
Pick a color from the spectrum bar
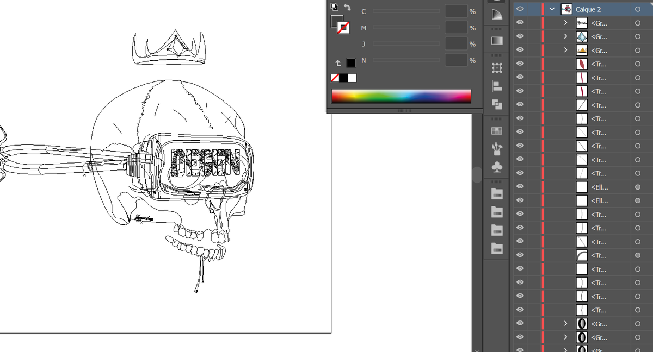401,96
